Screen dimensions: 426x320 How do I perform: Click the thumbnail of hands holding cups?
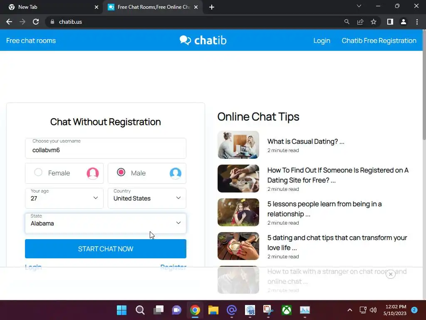238,178
